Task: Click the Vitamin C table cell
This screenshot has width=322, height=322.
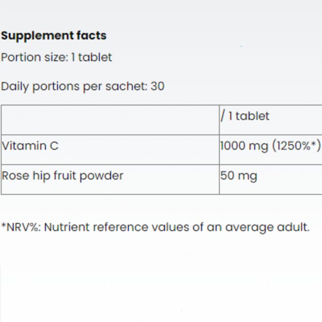Action: click(x=110, y=150)
